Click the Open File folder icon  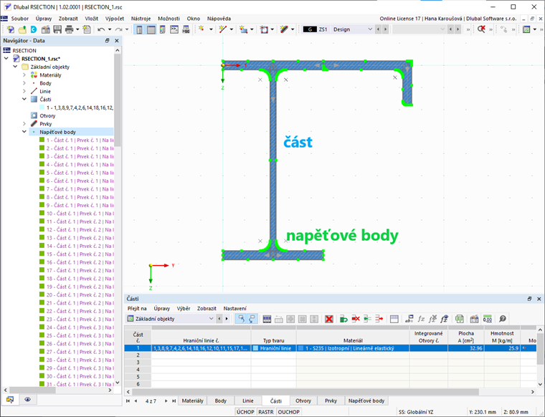click(22, 29)
